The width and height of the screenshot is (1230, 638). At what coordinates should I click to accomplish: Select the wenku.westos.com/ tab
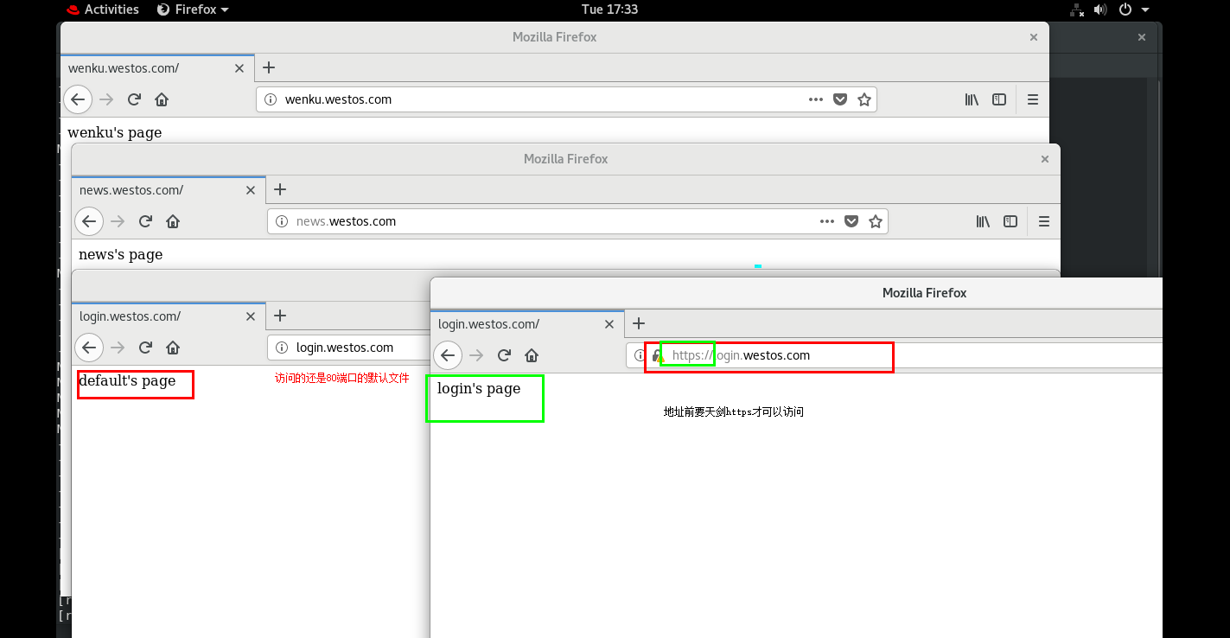pyautogui.click(x=157, y=68)
